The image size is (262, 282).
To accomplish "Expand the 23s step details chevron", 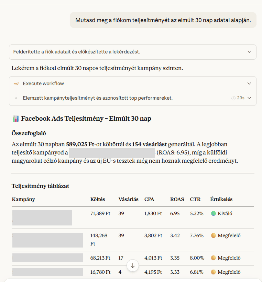I will pos(249,98).
